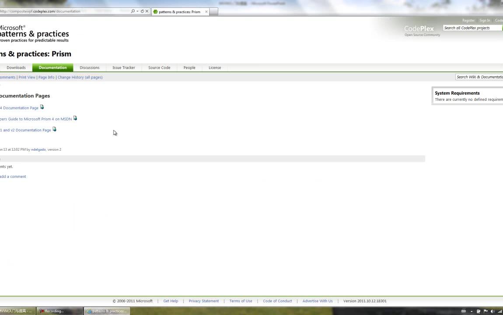This screenshot has width=503, height=315.
Task: Open the Privacy Statement footer link
Action: (204, 301)
